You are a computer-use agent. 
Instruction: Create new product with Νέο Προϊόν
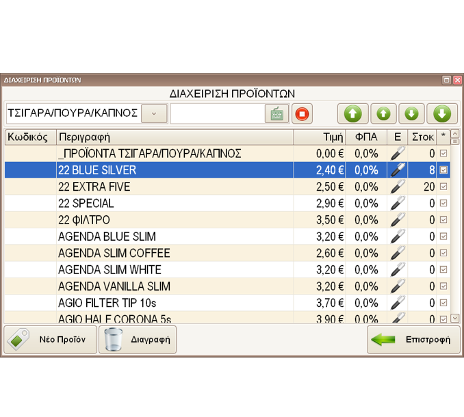[51, 340]
